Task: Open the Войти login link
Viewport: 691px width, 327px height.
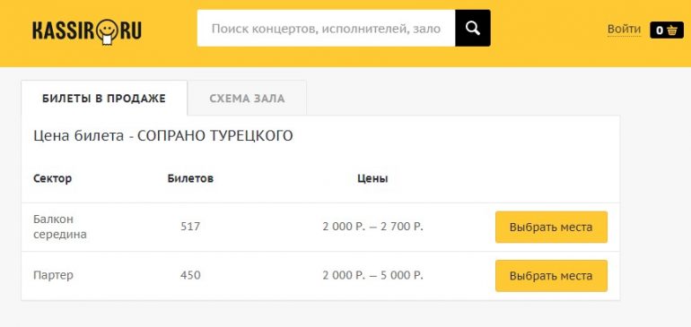Action: [624, 29]
